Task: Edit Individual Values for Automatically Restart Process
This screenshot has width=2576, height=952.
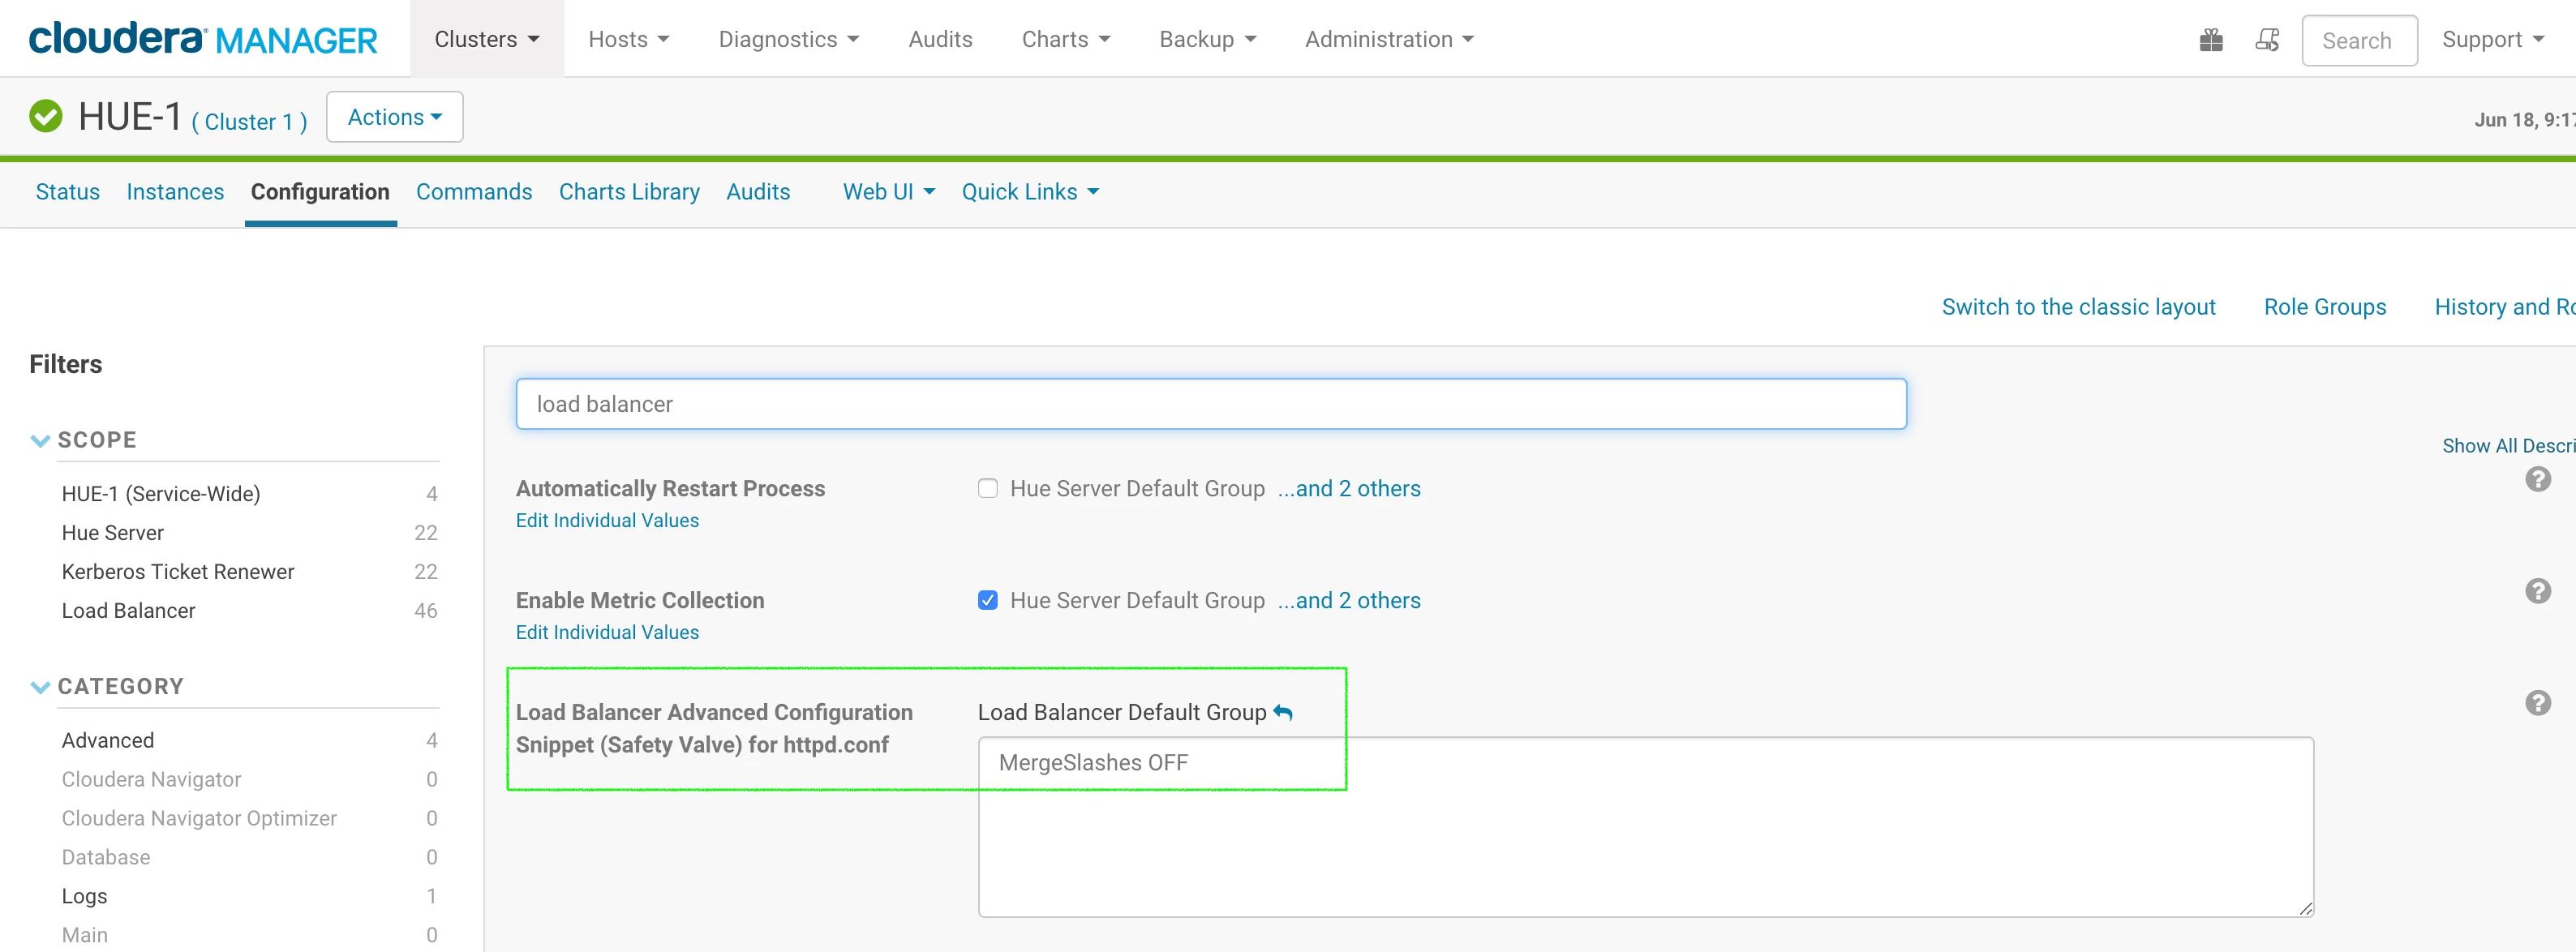Action: [x=607, y=520]
